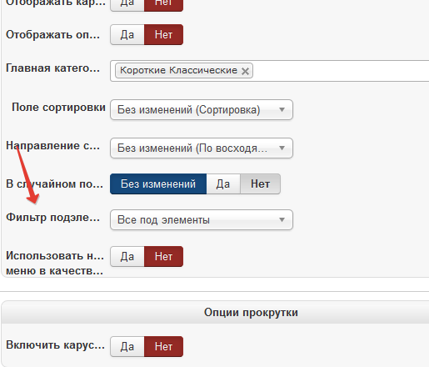Click arrow of Направление сортировки dropdown

click(282, 148)
